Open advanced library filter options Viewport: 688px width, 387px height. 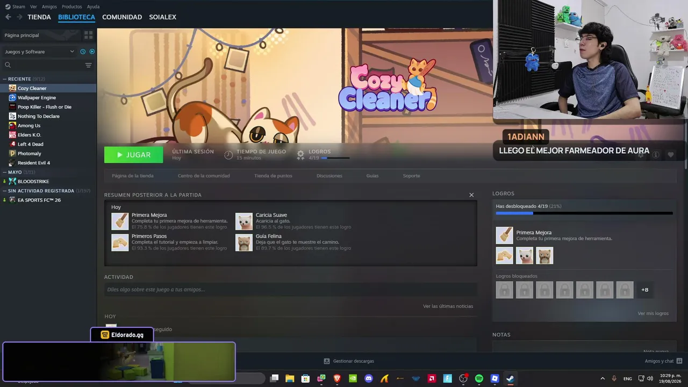click(x=88, y=65)
